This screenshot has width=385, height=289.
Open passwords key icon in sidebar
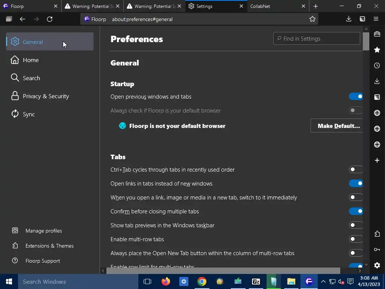coord(377,249)
